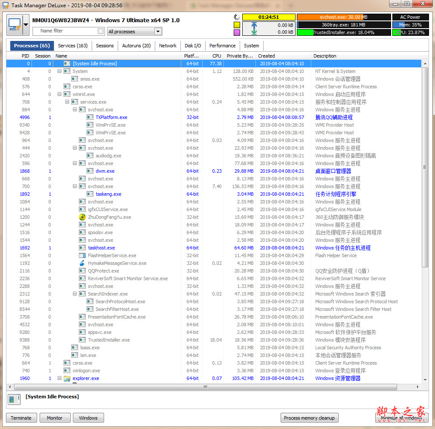
Task: Switch to the Sessions tab
Action: tap(104, 46)
